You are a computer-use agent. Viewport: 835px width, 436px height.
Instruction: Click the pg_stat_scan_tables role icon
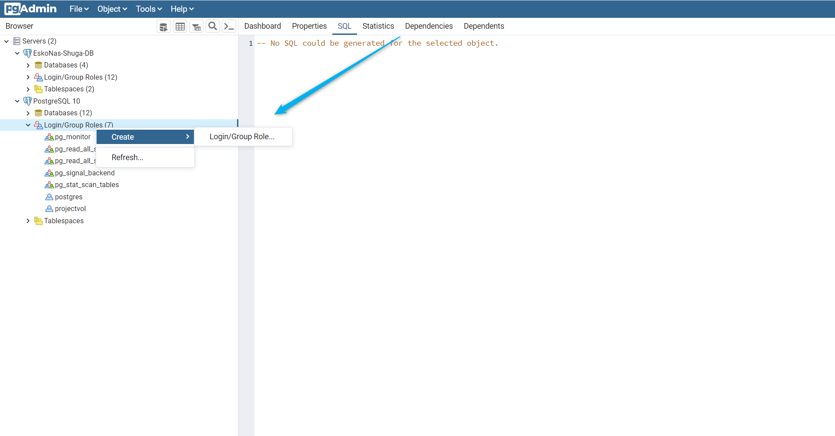[x=49, y=184]
